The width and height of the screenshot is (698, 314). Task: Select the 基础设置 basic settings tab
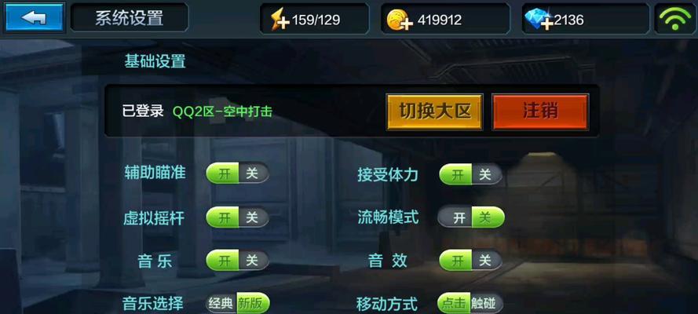pos(155,61)
